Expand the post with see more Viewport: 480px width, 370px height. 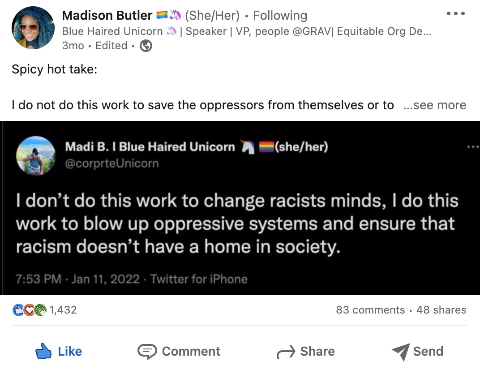point(435,105)
